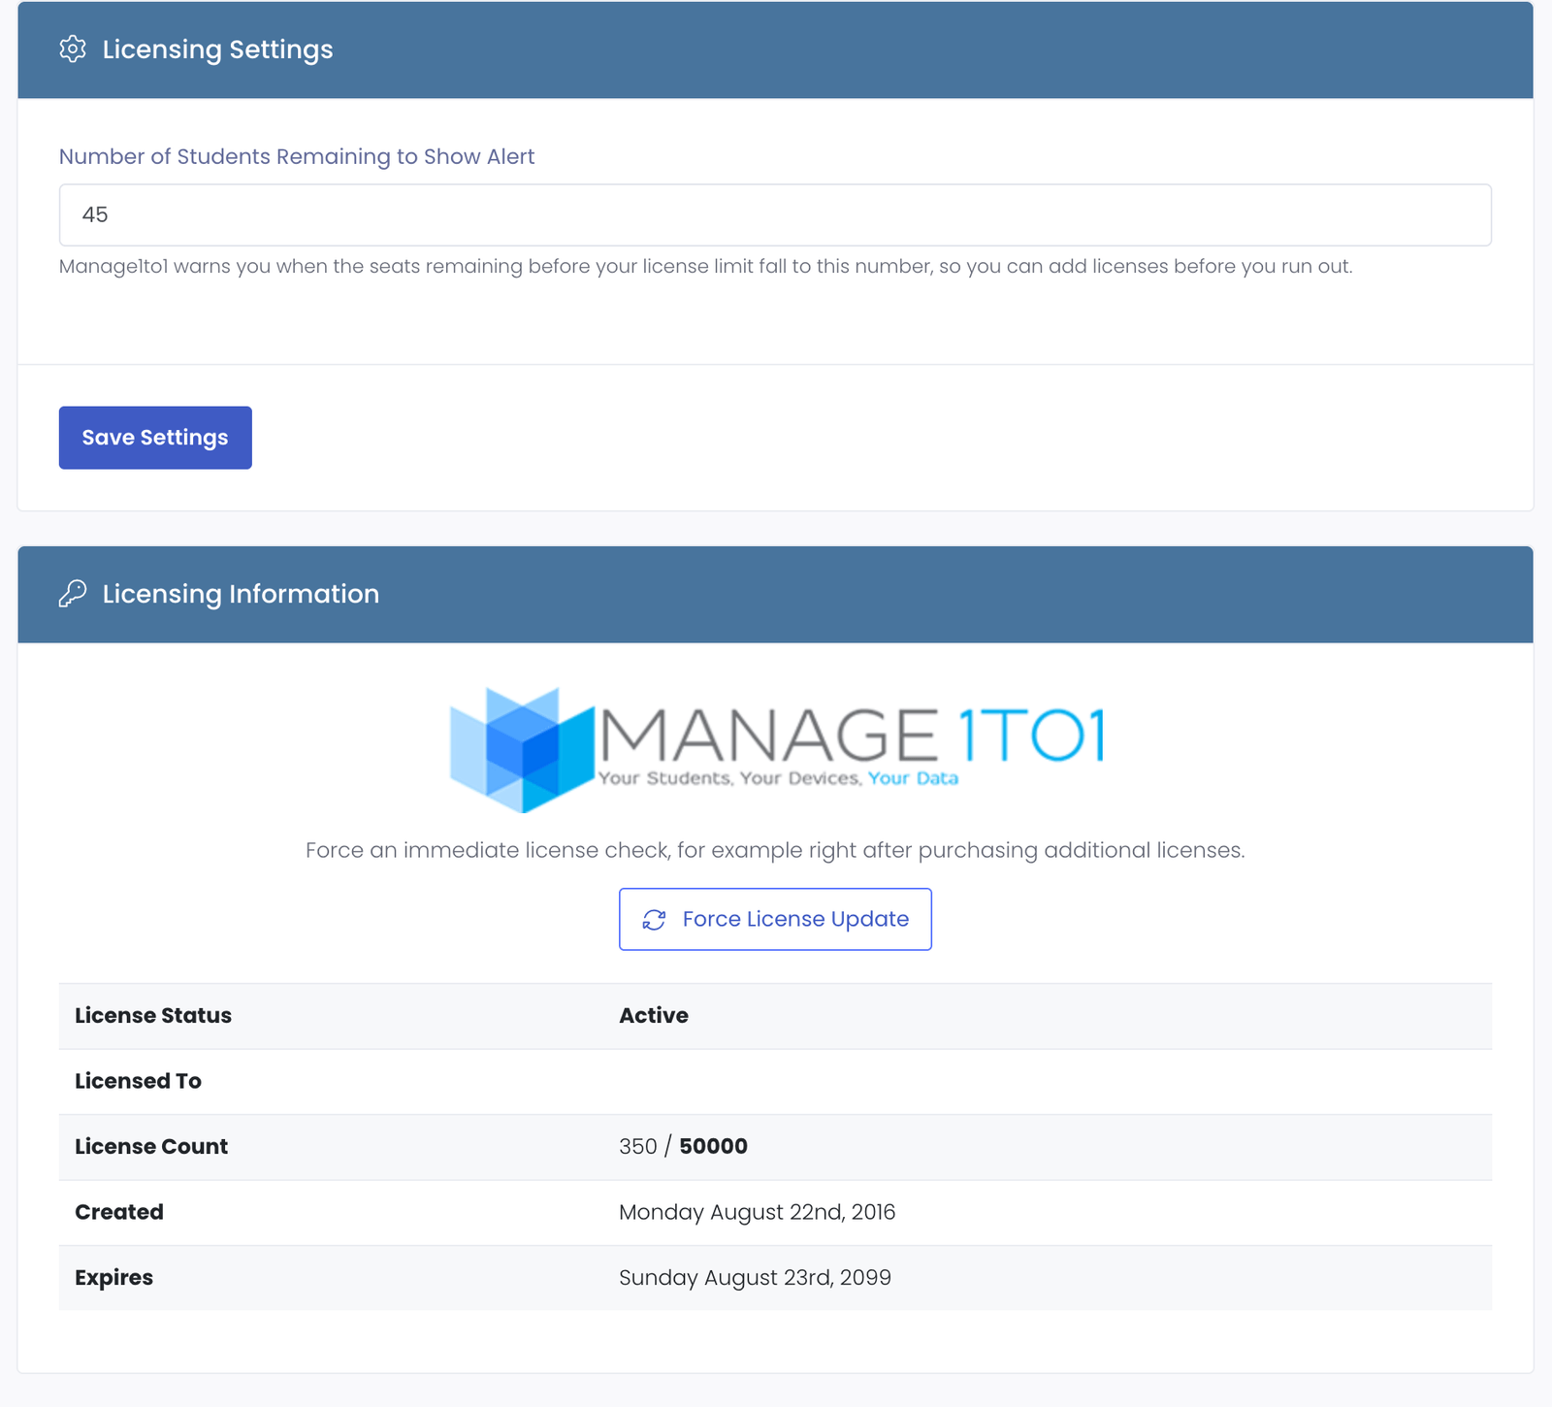Click the MANAGE 1TO1 logo wordmark

[853, 735]
